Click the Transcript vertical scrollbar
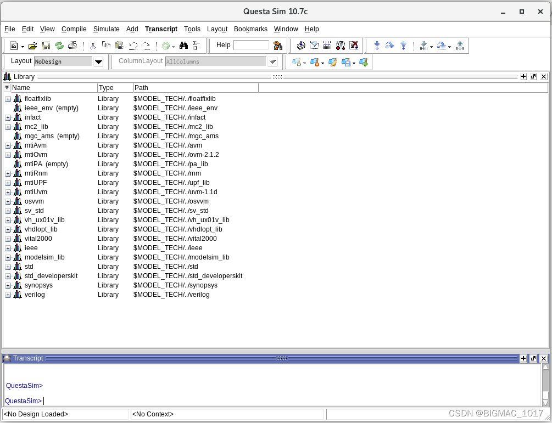Viewport: 552px width, 423px height. point(545,385)
